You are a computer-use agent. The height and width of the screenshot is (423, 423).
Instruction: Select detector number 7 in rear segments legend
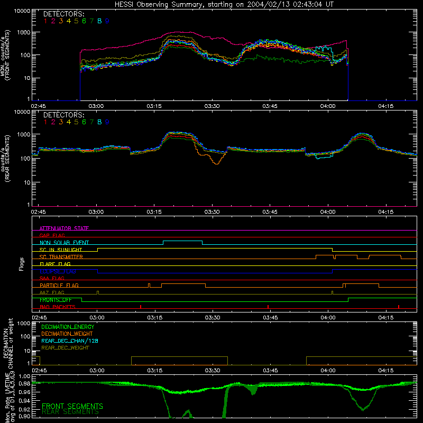pos(91,122)
